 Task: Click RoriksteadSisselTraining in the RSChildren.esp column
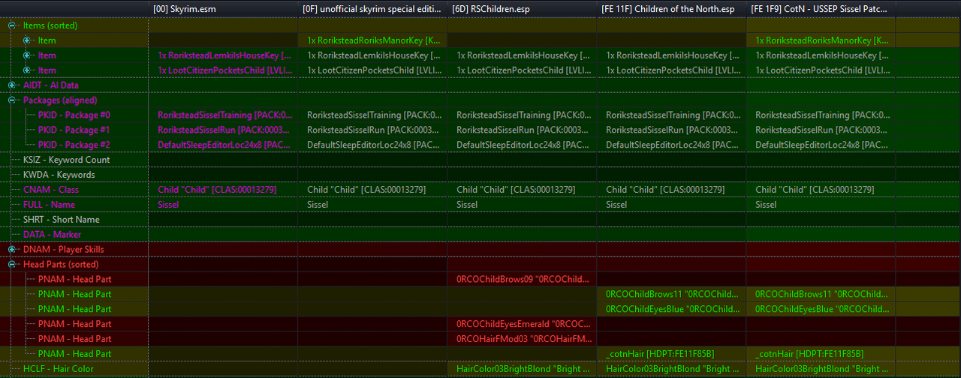tap(524, 115)
